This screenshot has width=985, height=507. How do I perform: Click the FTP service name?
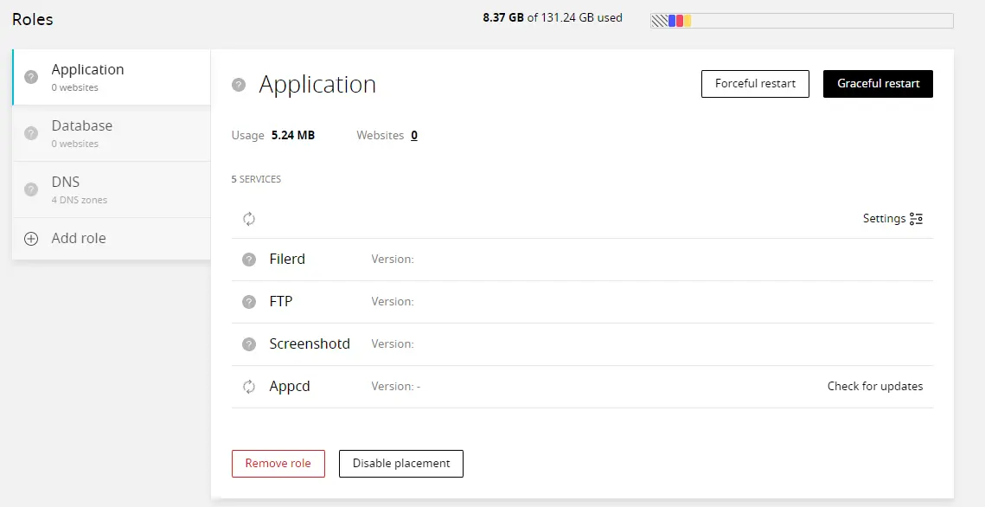pos(281,302)
